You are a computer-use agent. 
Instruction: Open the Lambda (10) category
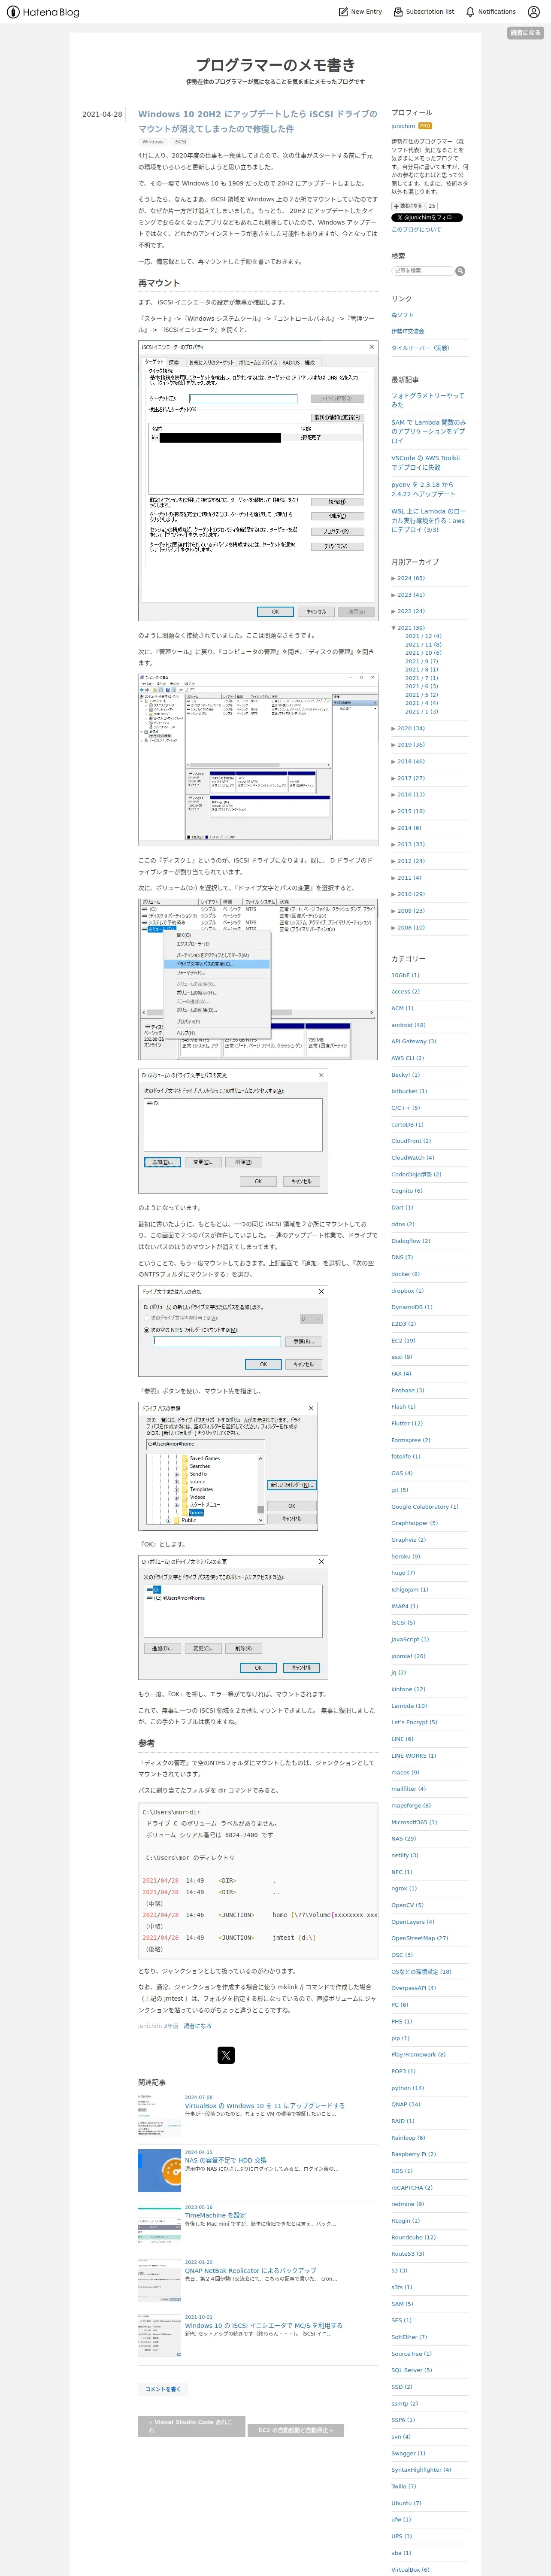(x=409, y=1706)
